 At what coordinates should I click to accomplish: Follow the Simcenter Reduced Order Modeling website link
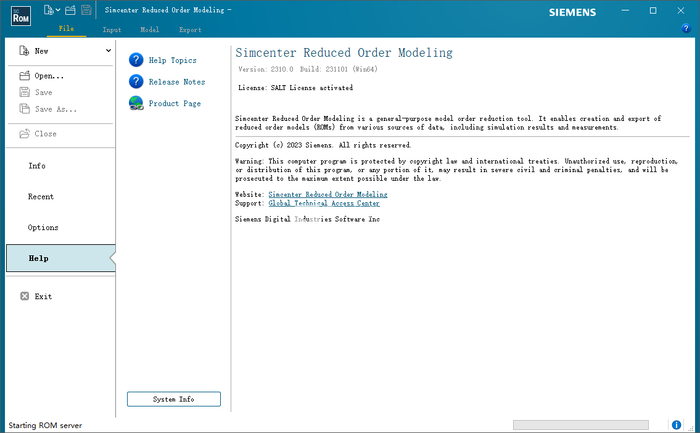(x=327, y=195)
